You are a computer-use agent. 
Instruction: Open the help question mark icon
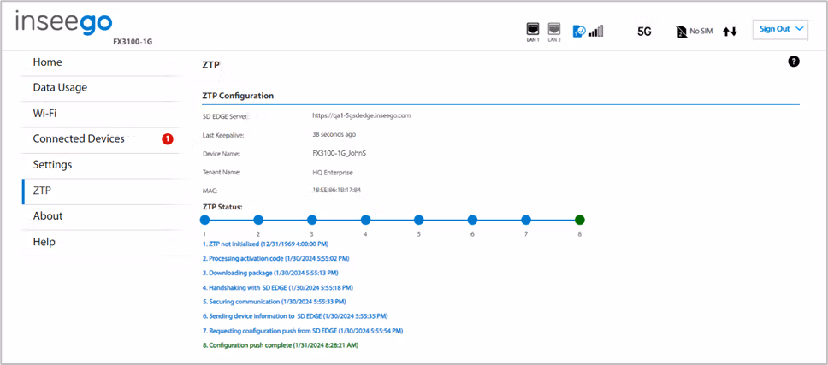793,62
